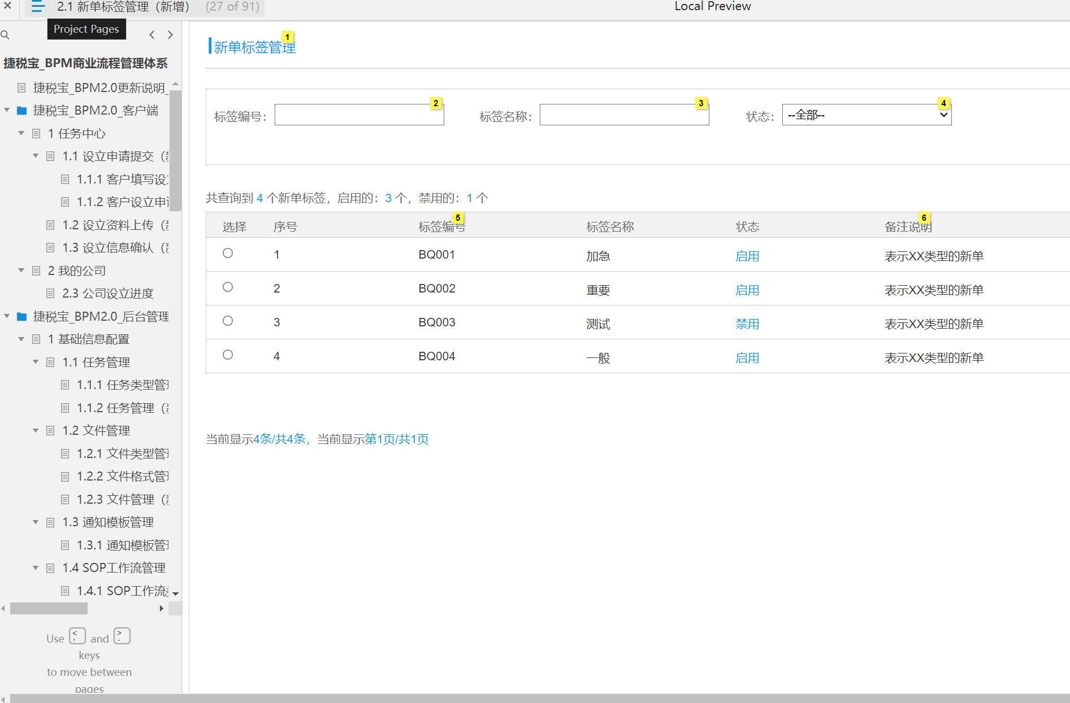Close the sidebar with the X icon
Image resolution: width=1070 pixels, height=703 pixels.
pyautogui.click(x=7, y=6)
